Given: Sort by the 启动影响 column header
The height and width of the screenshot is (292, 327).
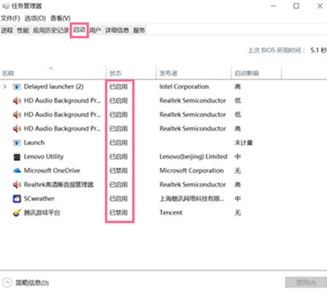Looking at the screenshot, I should coord(247,73).
